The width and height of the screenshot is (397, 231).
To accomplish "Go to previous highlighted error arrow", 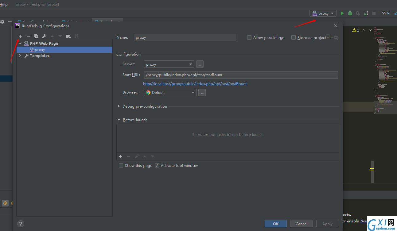I will [364, 30].
